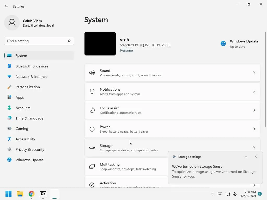
Task: Open Windows Update Up to date status
Action: tap(239, 44)
